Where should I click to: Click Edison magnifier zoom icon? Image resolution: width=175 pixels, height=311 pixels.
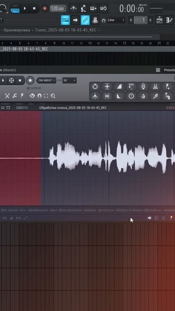coord(53,96)
